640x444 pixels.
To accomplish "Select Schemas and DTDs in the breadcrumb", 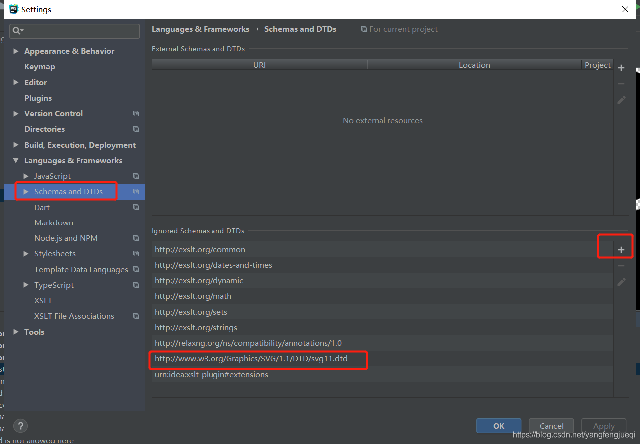I will coord(300,29).
